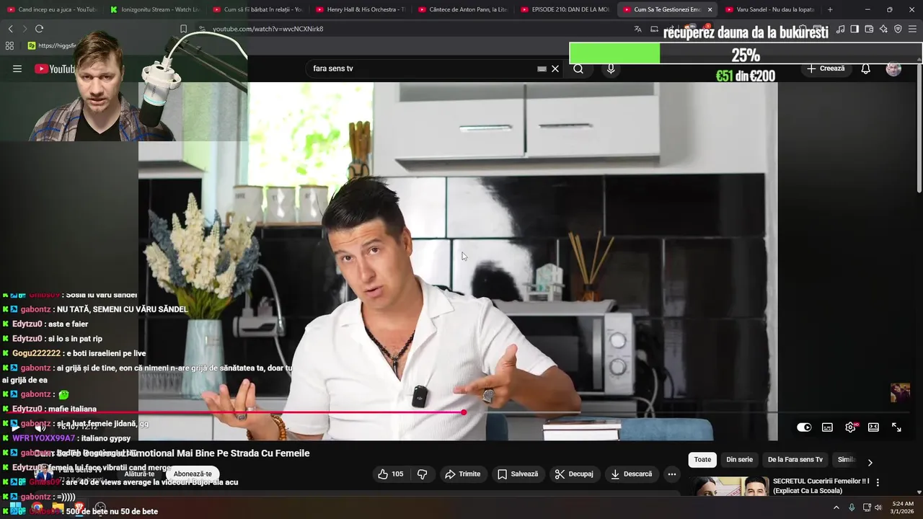
Task: Like the video (105 likes)
Action: point(390,474)
